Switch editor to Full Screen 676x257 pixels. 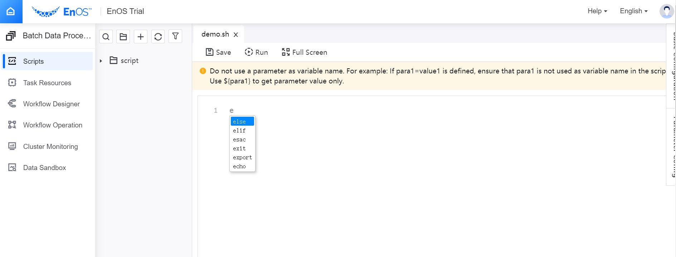point(305,52)
